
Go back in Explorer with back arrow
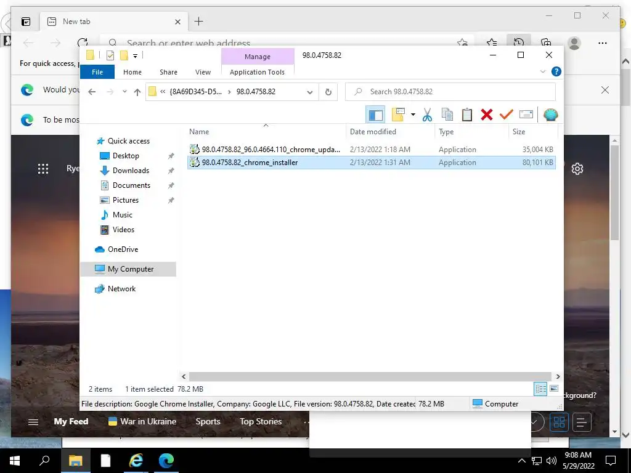click(92, 92)
